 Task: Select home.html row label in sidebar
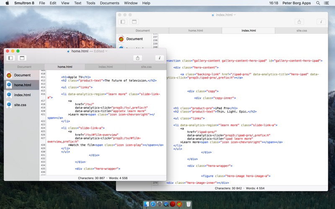coord(23,85)
